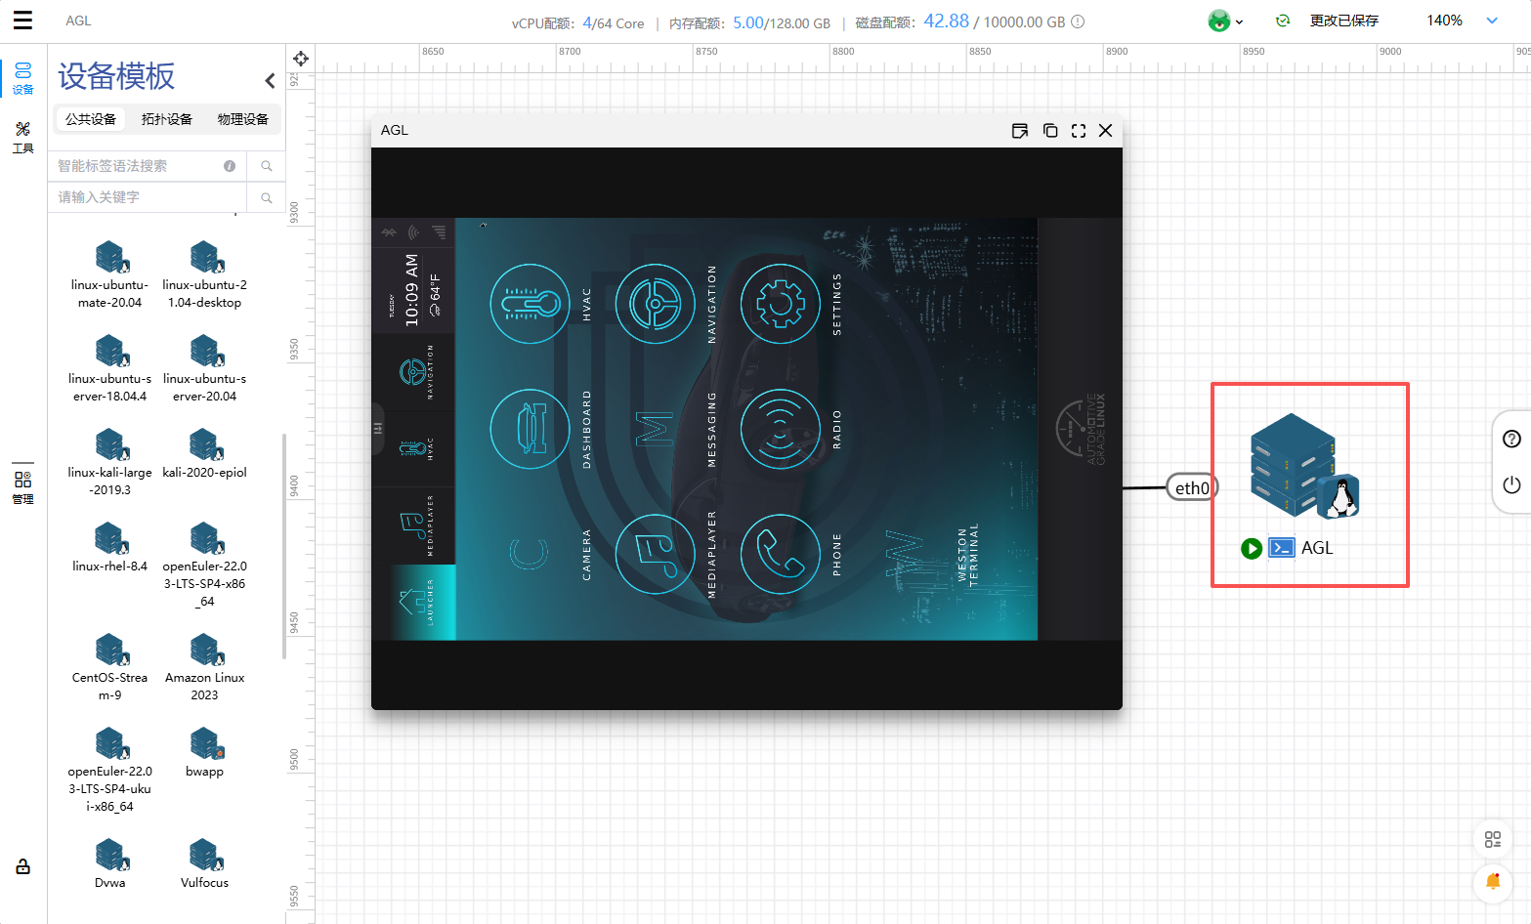1531x924 pixels.
Task: Switch to 物理设备 tab
Action: (243, 119)
